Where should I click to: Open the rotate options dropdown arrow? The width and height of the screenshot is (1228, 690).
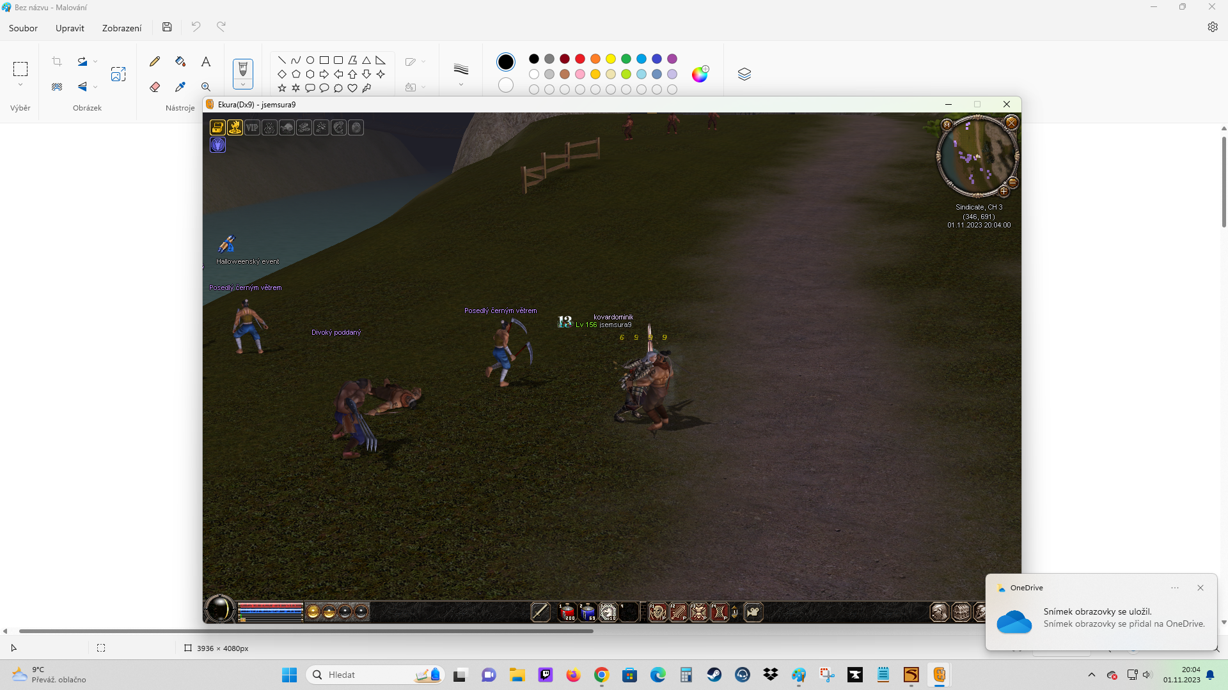pyautogui.click(x=95, y=62)
